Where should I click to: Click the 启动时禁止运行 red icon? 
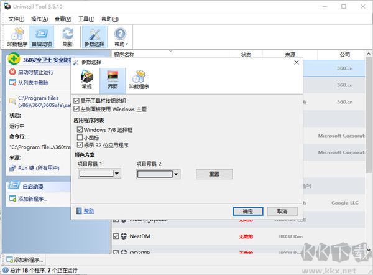coord(12,72)
